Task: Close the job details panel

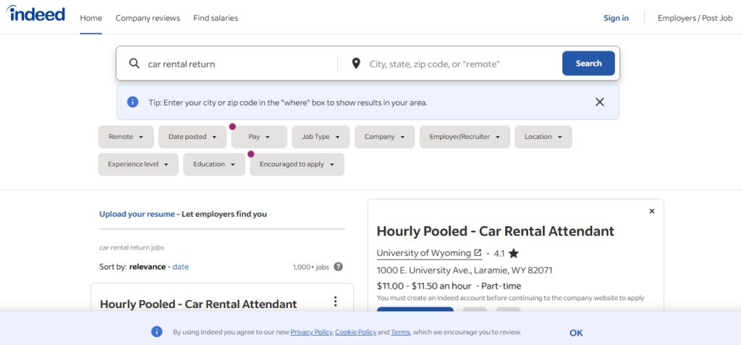Action: (652, 211)
